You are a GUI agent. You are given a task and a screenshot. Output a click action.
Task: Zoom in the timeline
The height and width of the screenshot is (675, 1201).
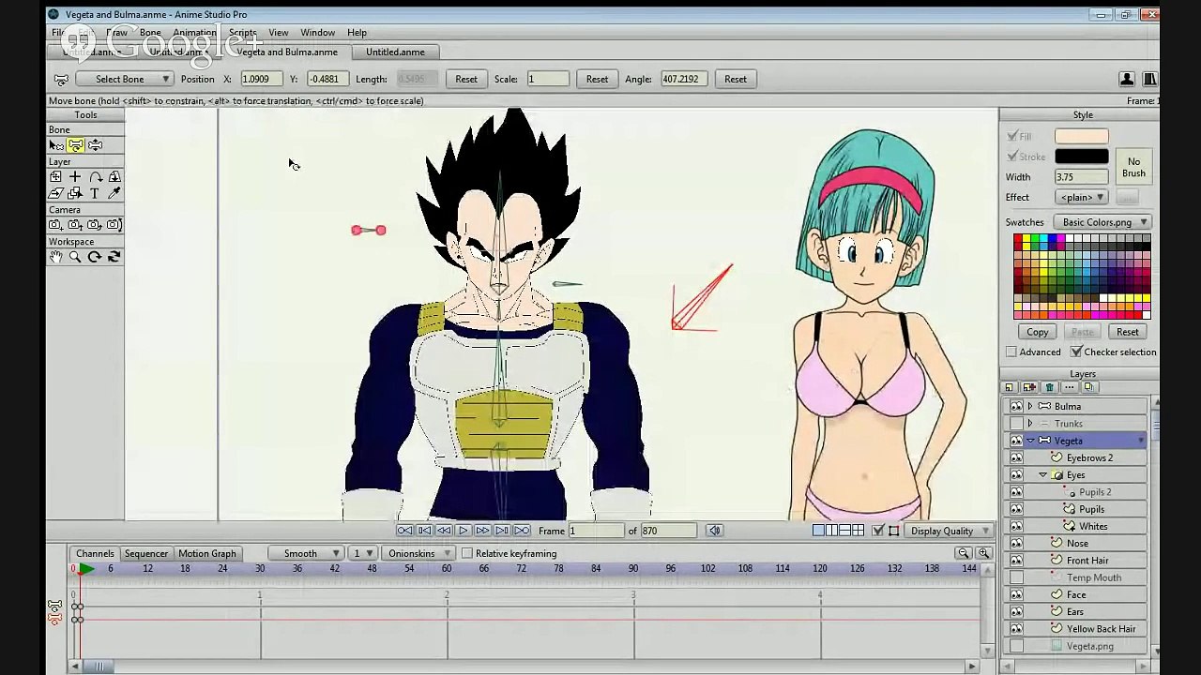[983, 553]
